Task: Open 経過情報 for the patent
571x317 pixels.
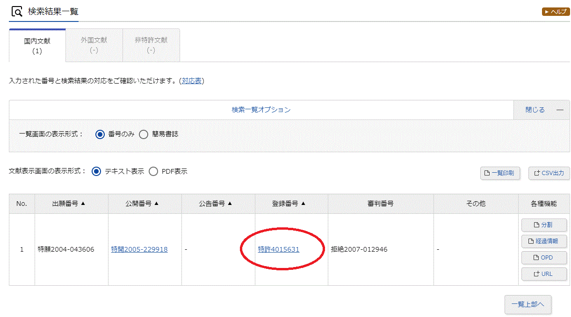Action: [x=544, y=241]
